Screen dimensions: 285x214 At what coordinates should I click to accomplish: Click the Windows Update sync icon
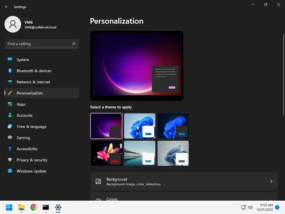point(10,171)
